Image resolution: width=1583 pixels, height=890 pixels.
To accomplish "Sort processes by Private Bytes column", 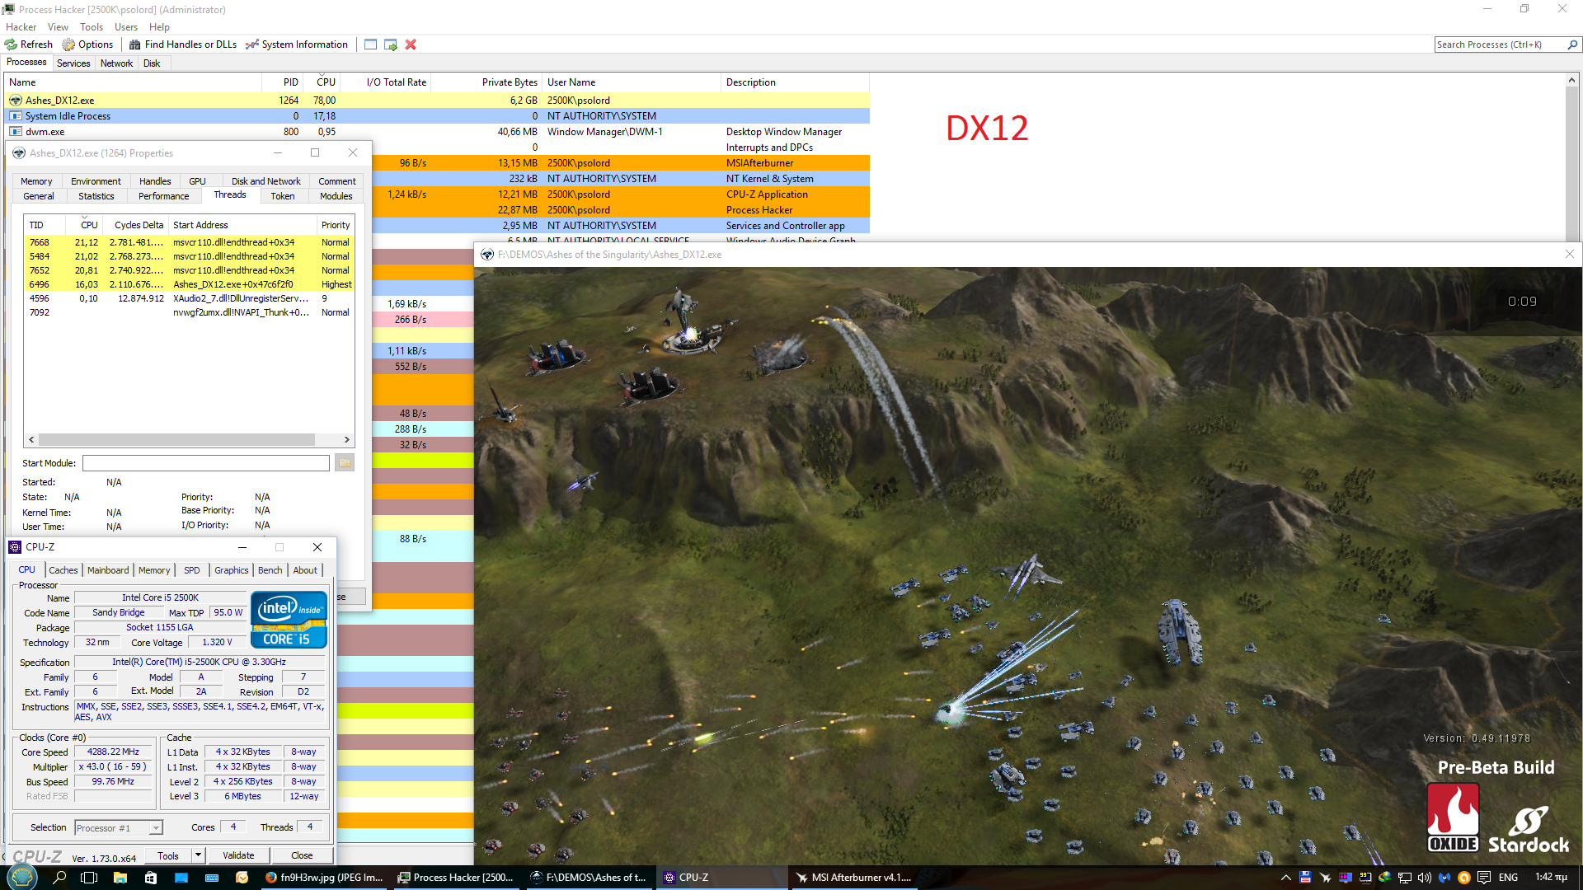I will coord(486,82).
